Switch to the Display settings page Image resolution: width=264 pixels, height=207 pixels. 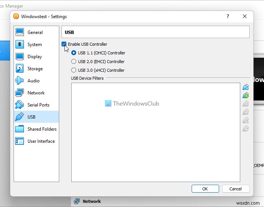click(36, 56)
